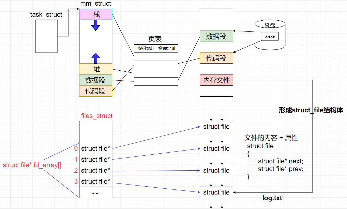The width and height of the screenshot is (347, 209).
Task: Click the 形成struct_file结构体 caption
Action: tap(311, 110)
